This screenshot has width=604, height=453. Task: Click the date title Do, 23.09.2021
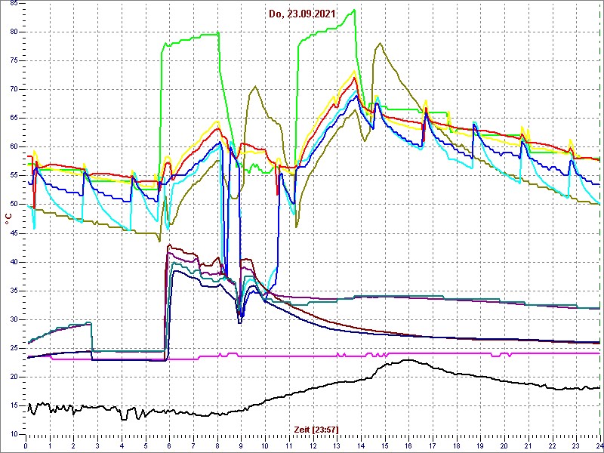(303, 14)
